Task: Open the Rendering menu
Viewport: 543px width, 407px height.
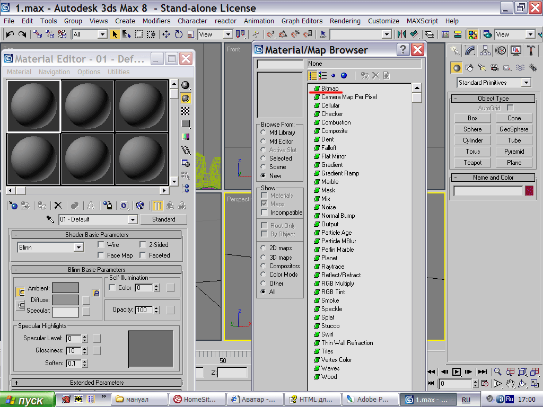Action: pyautogui.click(x=345, y=21)
